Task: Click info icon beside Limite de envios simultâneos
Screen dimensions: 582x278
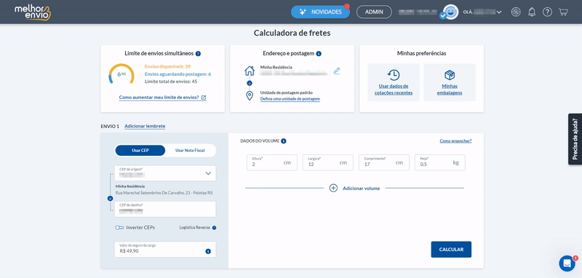Action: 198,53
